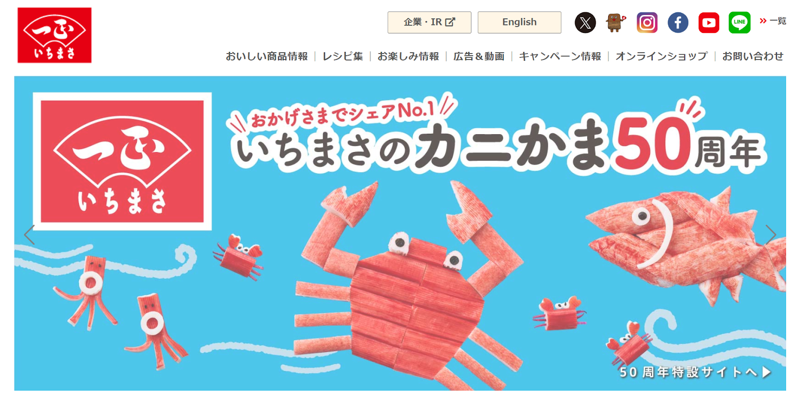Image resolution: width=799 pixels, height=398 pixels.
Task: Click the brown mascot character icon
Action: tap(615, 22)
